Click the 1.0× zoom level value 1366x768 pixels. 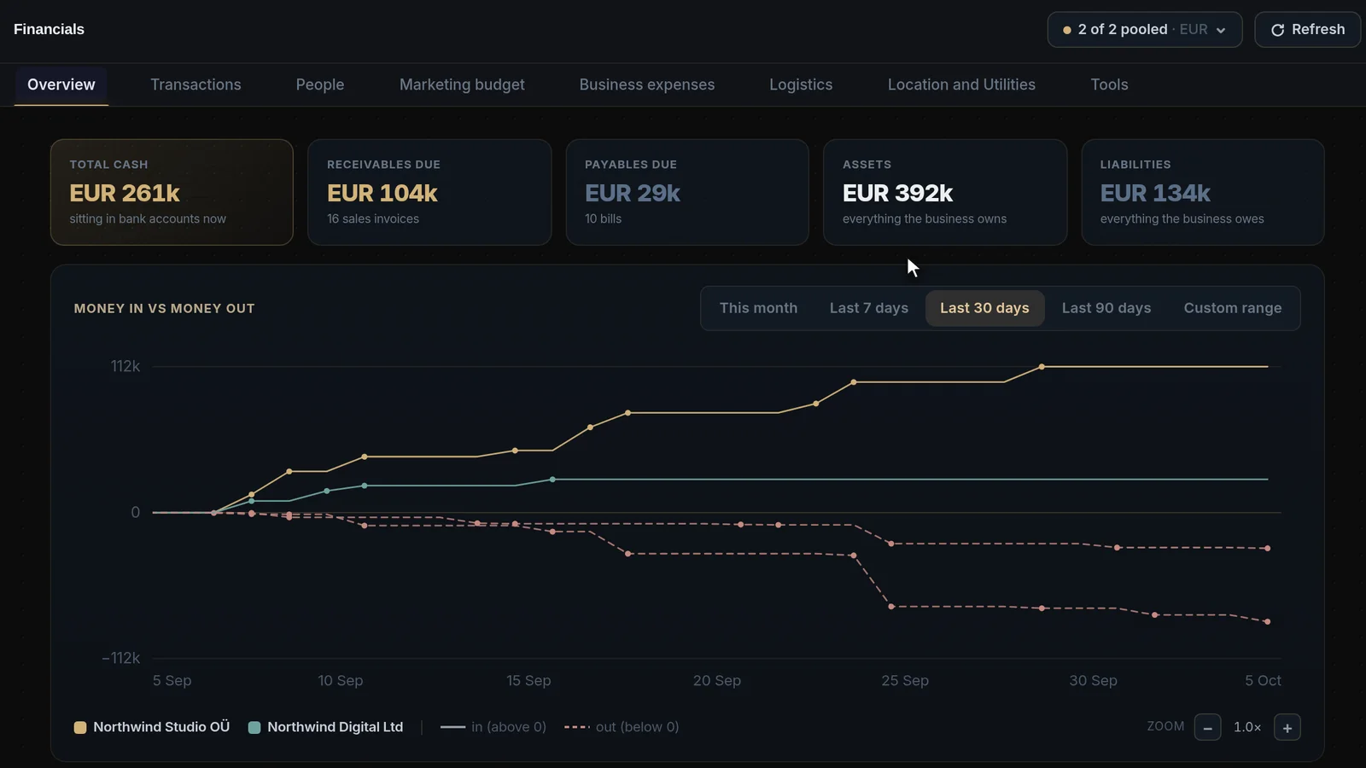[1247, 728]
